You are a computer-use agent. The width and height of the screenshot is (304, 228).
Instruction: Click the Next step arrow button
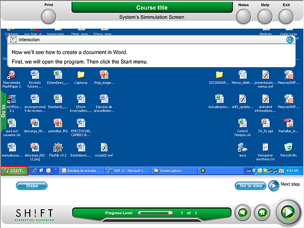274,186
